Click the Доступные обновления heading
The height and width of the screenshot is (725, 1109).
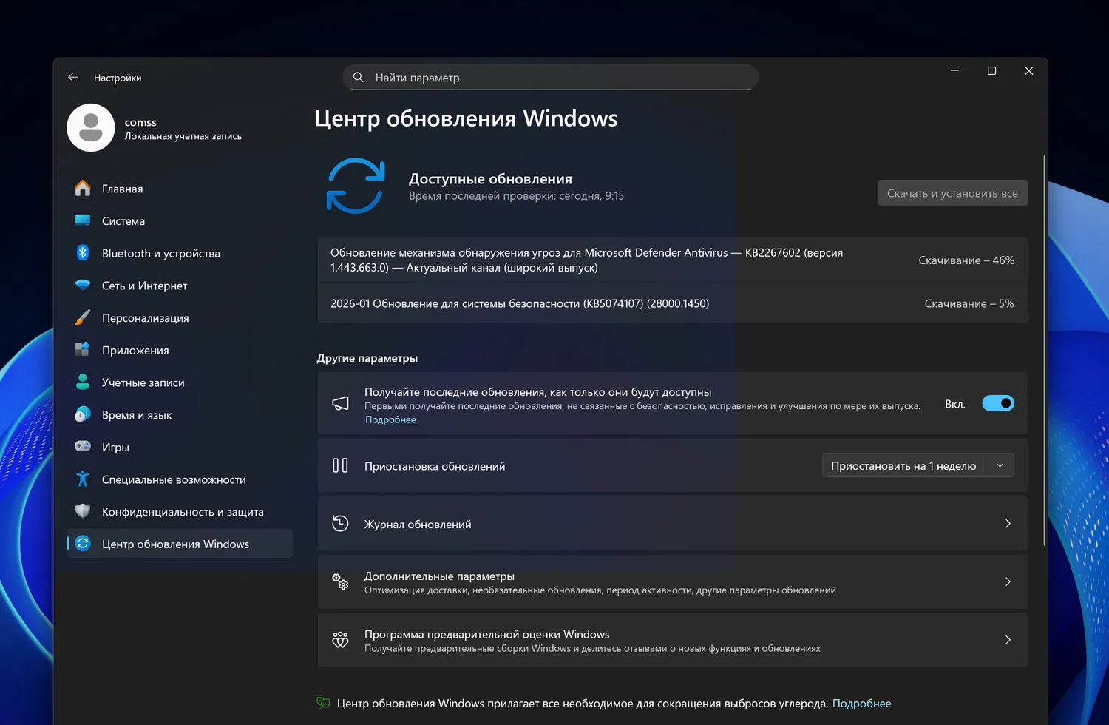(490, 179)
